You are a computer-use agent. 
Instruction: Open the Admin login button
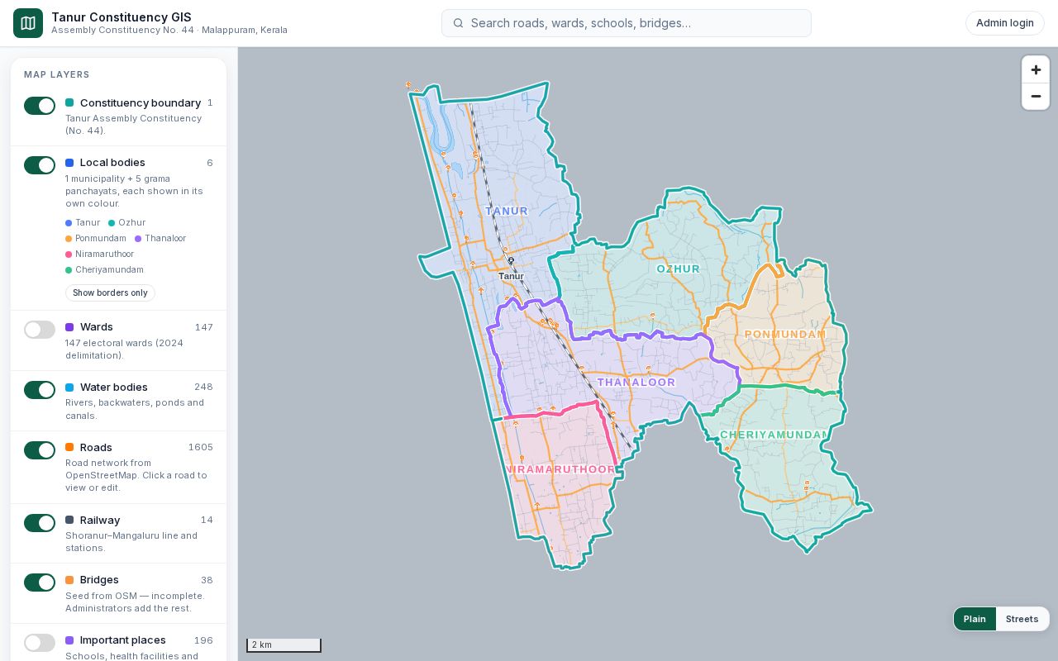[x=1005, y=23]
